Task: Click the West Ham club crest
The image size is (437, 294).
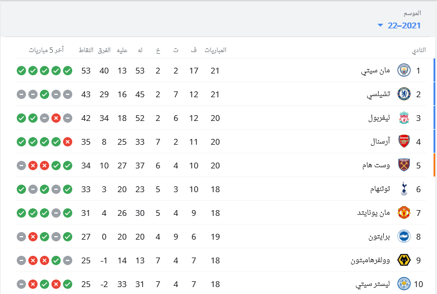Action: [x=403, y=166]
